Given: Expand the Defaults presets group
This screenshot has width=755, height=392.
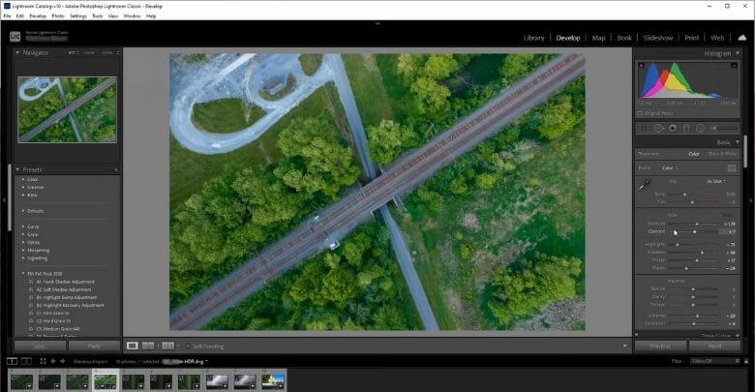Looking at the screenshot, I should (23, 211).
